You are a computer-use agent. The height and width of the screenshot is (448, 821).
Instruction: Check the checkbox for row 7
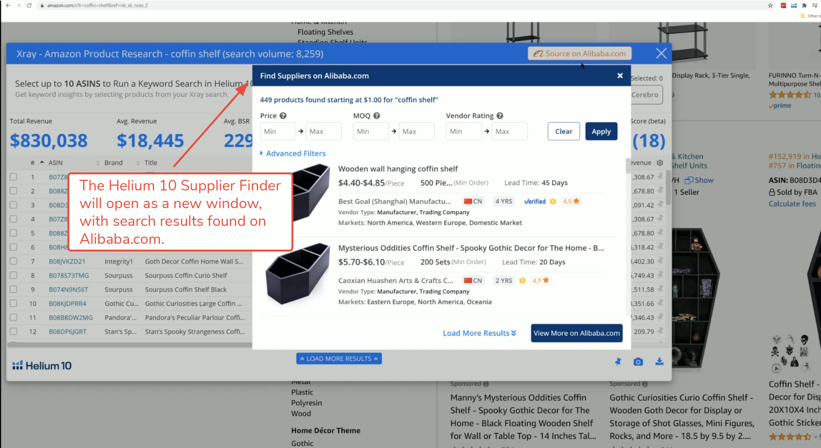pyautogui.click(x=13, y=261)
